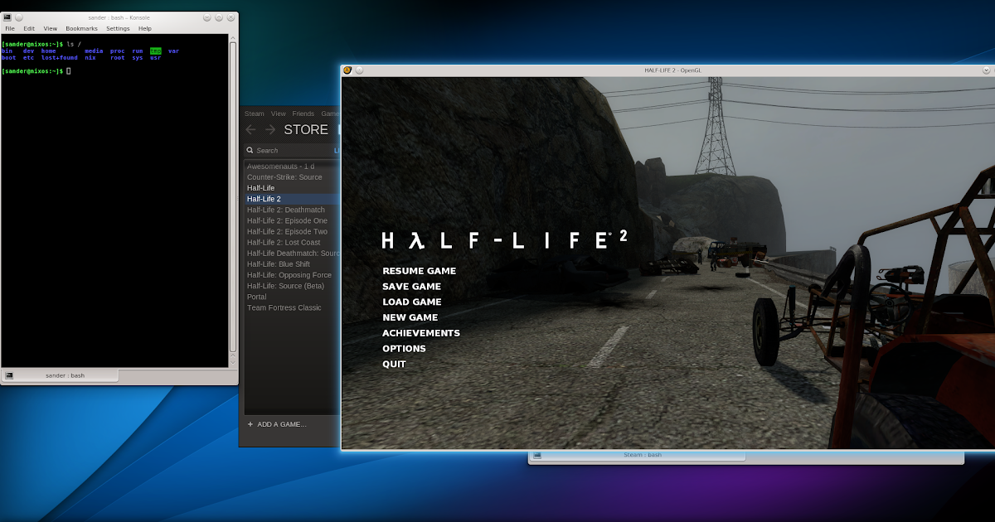Select Awesomenauts in Steam library list

(292, 167)
